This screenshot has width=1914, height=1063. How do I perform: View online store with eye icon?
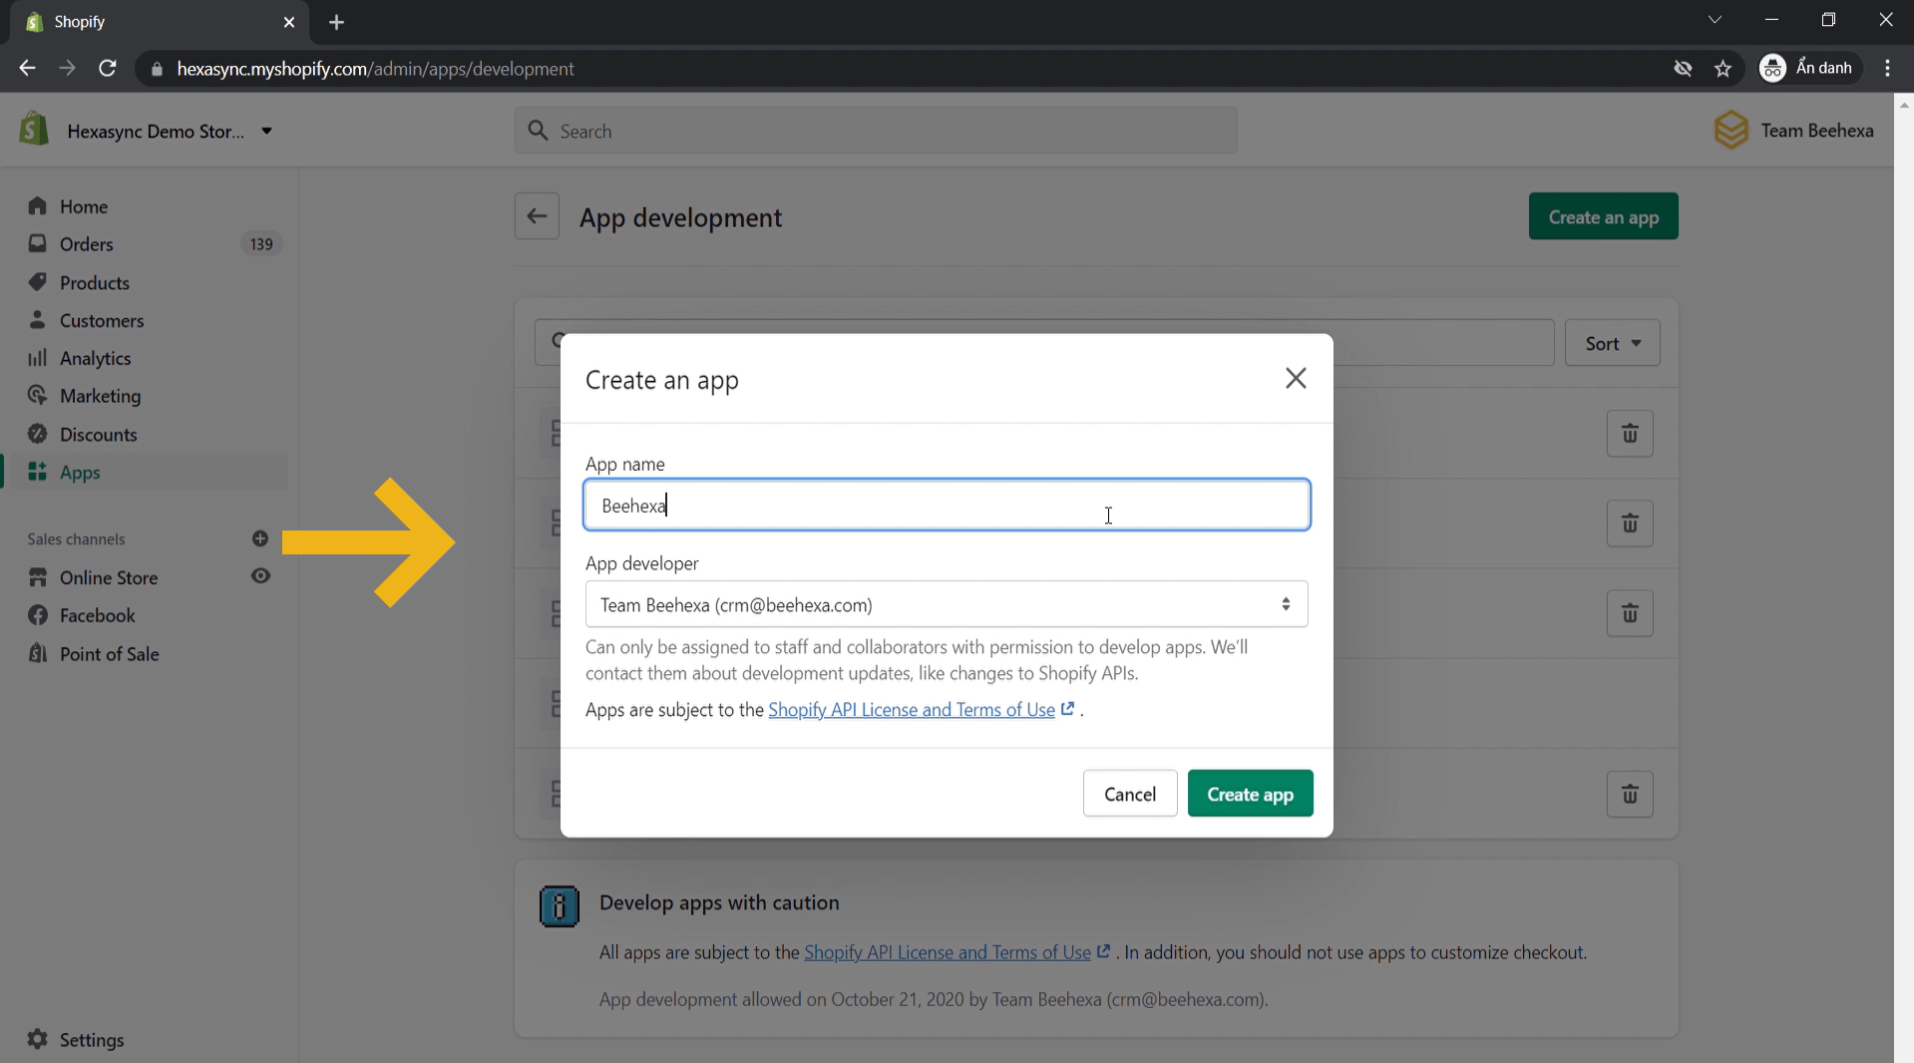tap(260, 576)
